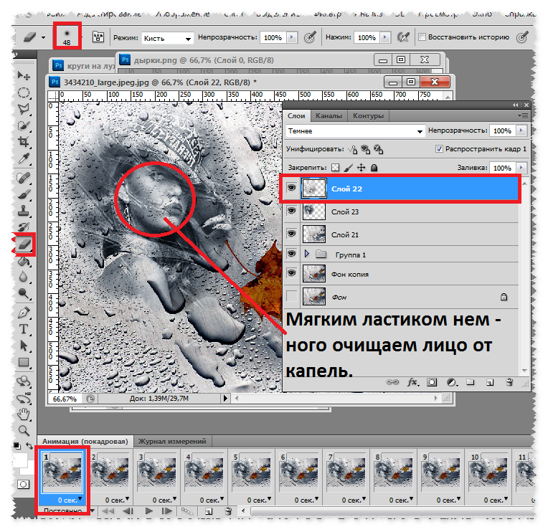Select the Move tool
This screenshot has height=532, width=548.
24,75
